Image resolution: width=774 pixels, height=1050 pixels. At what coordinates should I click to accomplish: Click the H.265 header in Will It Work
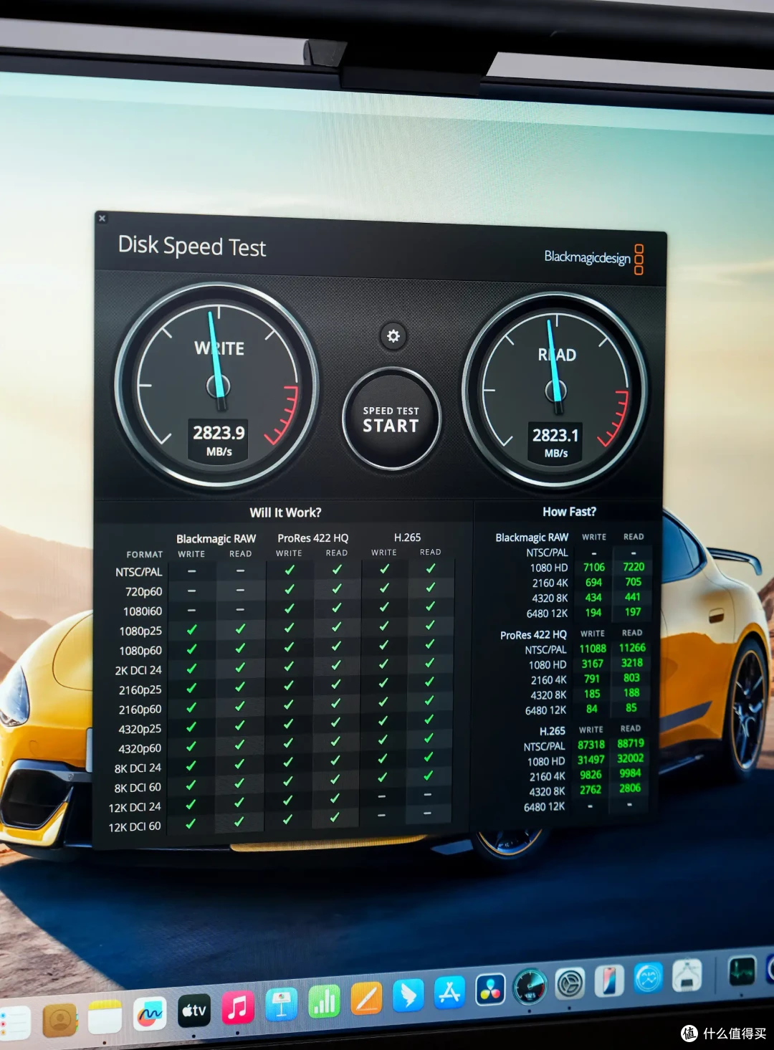click(407, 538)
